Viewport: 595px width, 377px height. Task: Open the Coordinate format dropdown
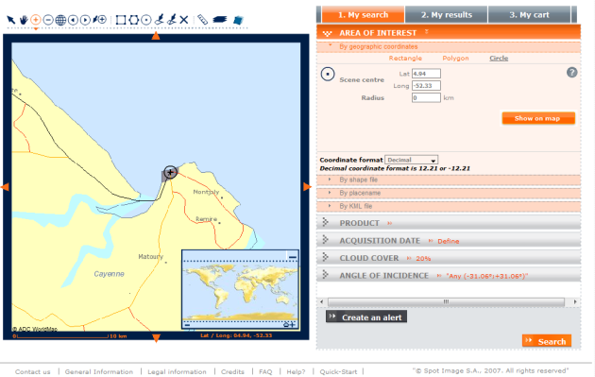click(412, 160)
